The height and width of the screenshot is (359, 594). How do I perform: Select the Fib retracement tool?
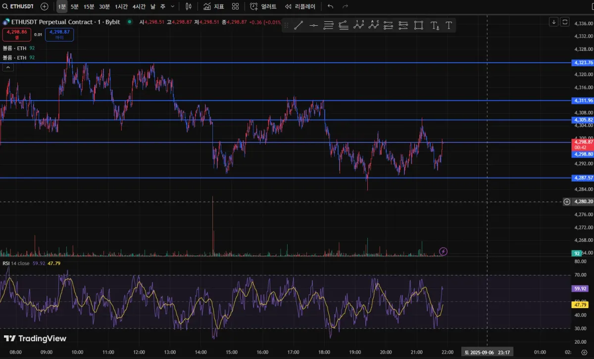344,25
